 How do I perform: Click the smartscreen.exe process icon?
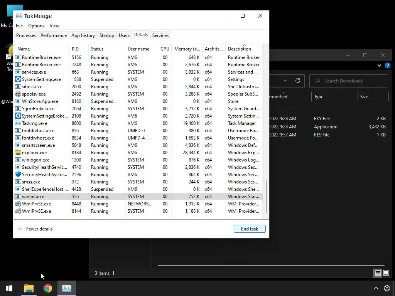tap(18, 145)
